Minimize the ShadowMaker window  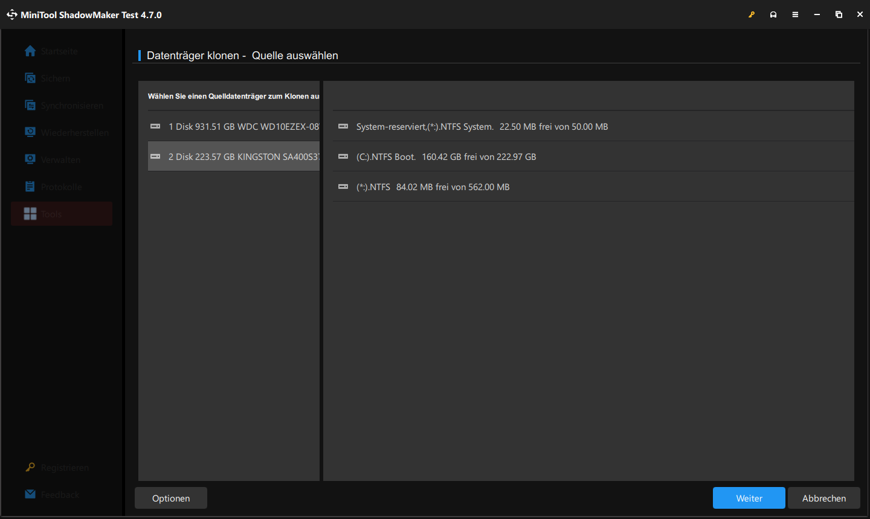point(817,14)
